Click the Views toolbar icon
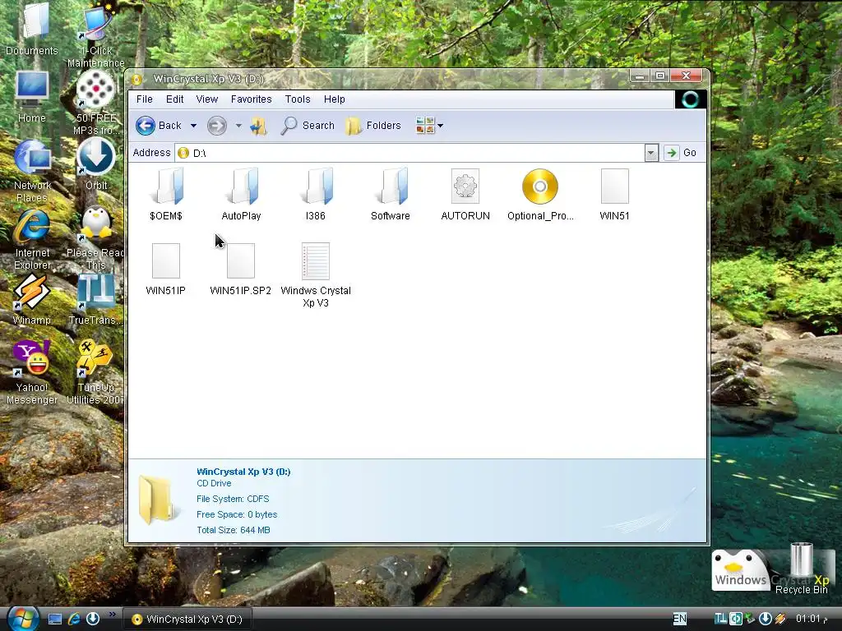This screenshot has width=842, height=631. (x=425, y=126)
